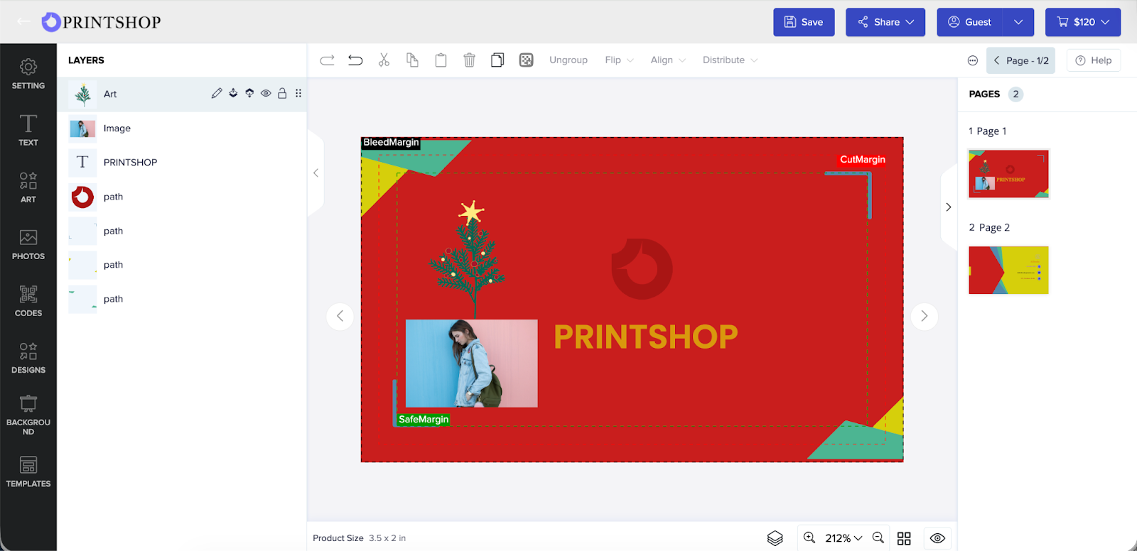This screenshot has width=1137, height=551.
Task: Open the 212% zoom level dropdown
Action: [844, 538]
